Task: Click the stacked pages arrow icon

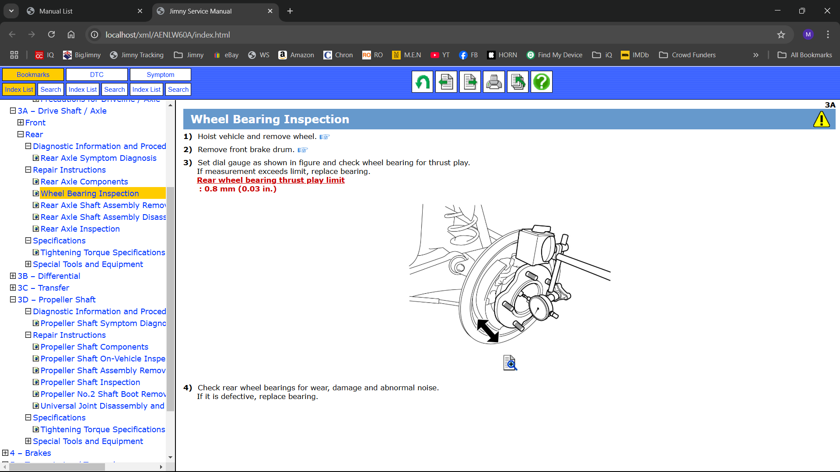Action: 518,82
